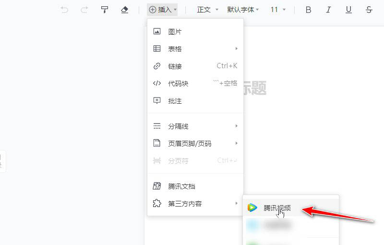Open the outline tab at left edge
The width and height of the screenshot is (384, 245).
pos(2,161)
